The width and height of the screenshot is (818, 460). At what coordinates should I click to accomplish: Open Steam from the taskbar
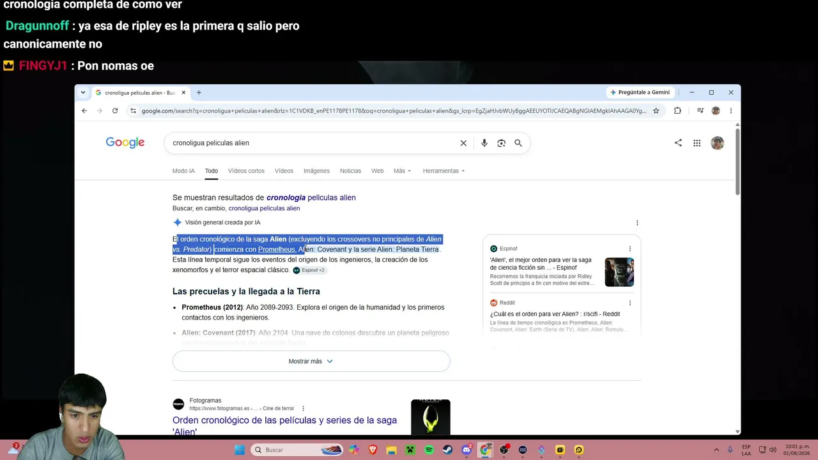(x=448, y=450)
